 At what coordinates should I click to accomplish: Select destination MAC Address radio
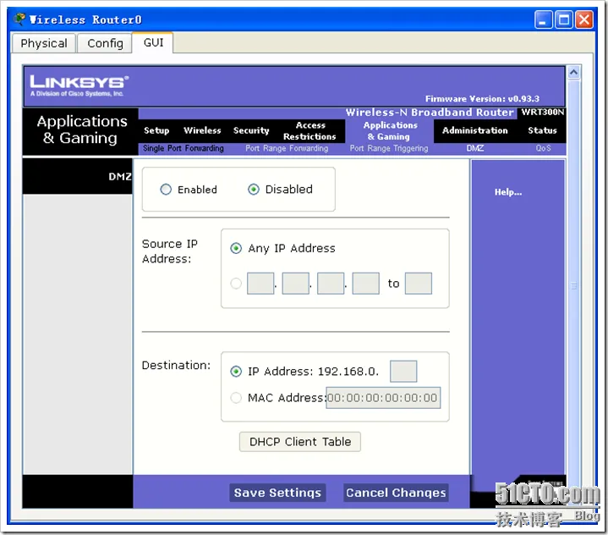pos(236,398)
